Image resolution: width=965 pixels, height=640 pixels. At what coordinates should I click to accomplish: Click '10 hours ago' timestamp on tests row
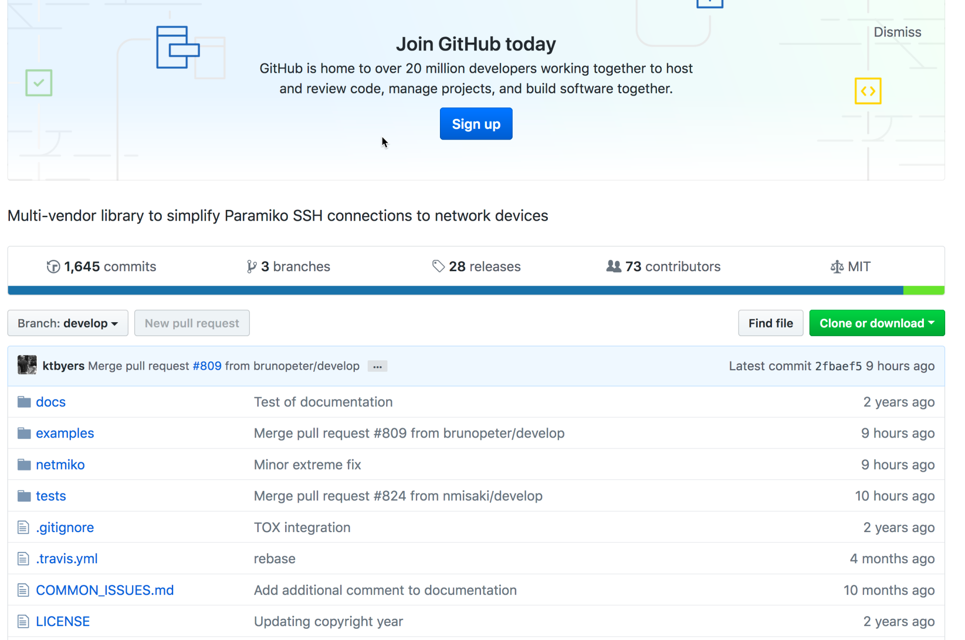(x=895, y=496)
